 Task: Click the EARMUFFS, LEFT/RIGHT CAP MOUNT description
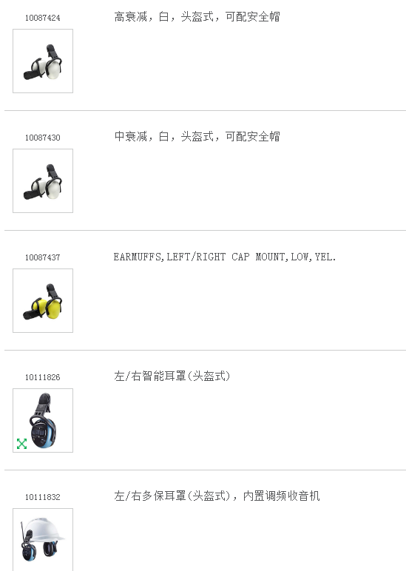tap(225, 257)
